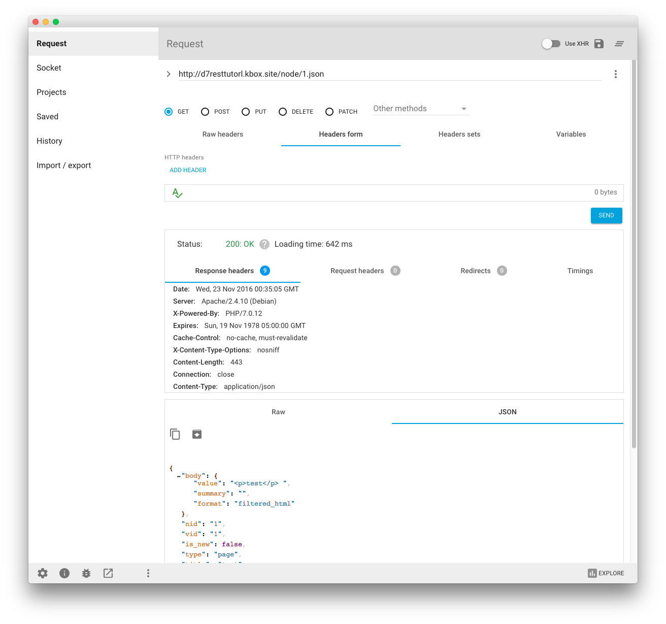Click the SEND button

pyautogui.click(x=607, y=215)
